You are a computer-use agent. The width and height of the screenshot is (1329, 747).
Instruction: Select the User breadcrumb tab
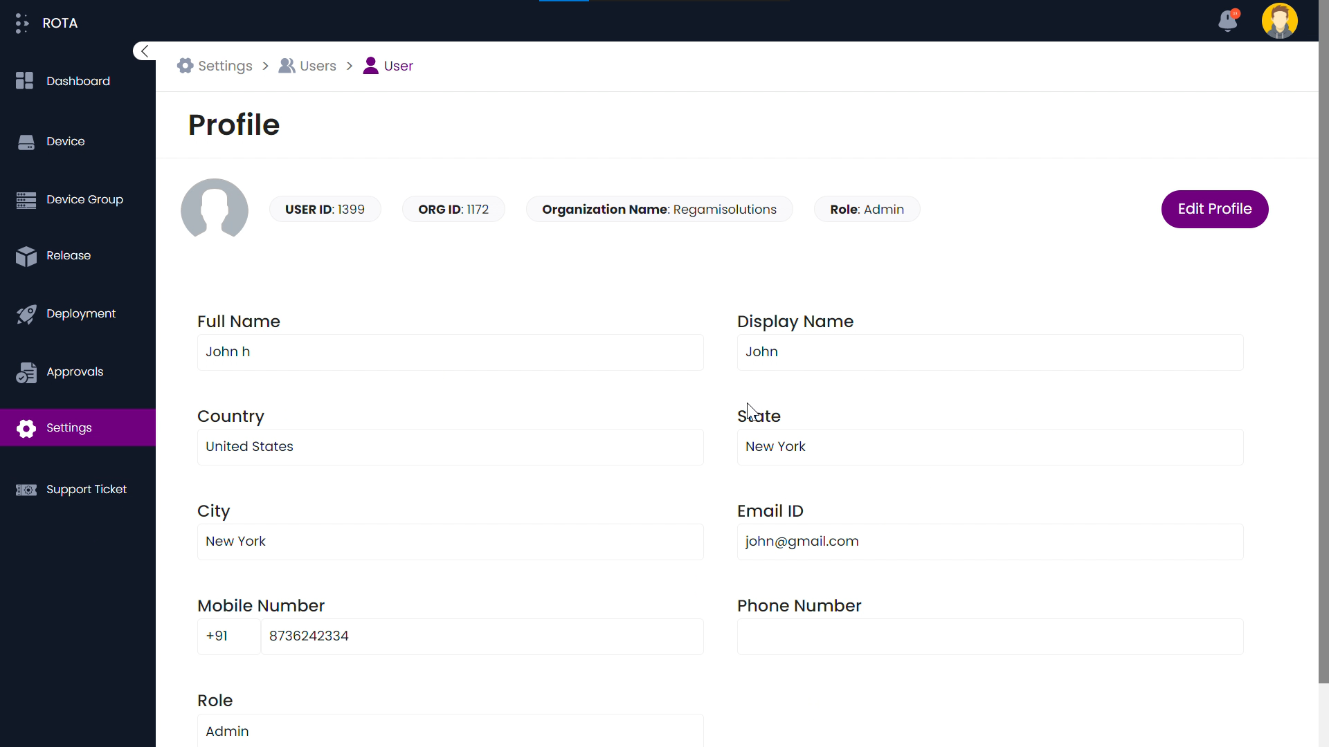(x=399, y=66)
